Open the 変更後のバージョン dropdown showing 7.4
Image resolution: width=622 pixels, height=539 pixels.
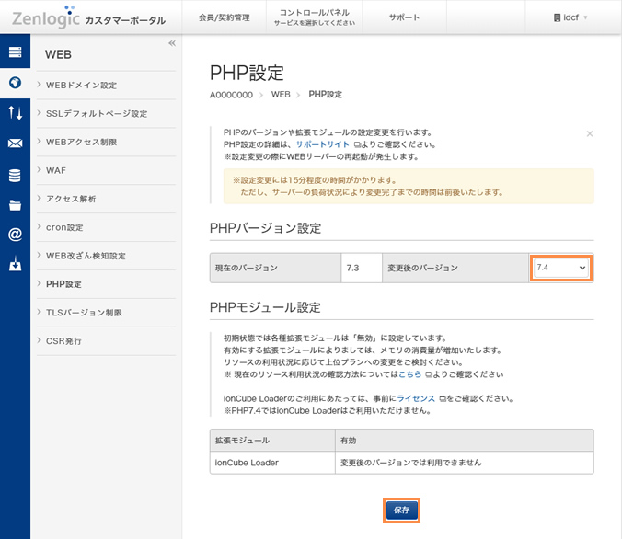pyautogui.click(x=561, y=268)
